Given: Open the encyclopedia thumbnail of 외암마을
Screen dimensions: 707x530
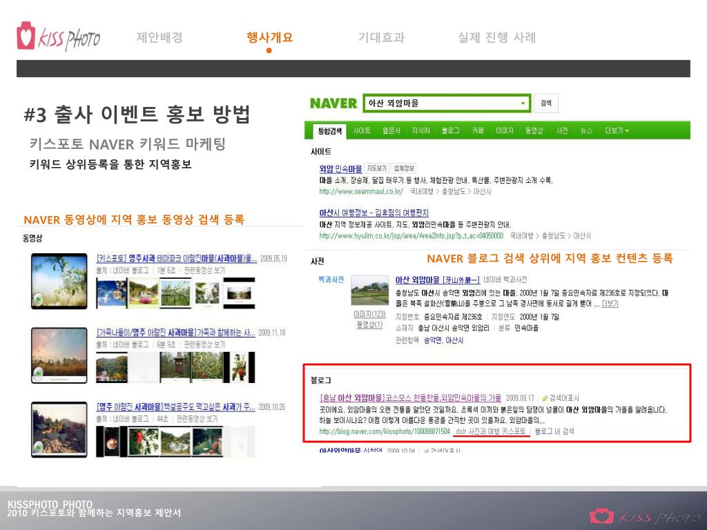Looking at the screenshot, I should click(370, 291).
